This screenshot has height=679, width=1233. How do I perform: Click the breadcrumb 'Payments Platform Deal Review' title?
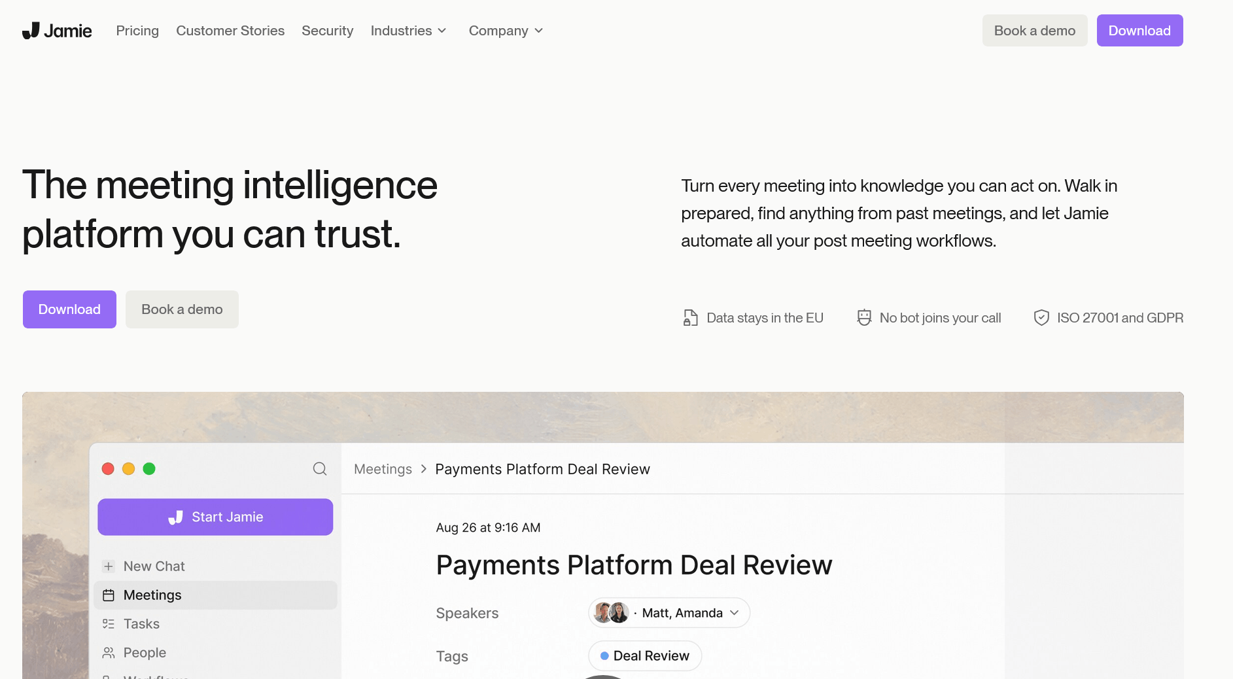pos(542,469)
